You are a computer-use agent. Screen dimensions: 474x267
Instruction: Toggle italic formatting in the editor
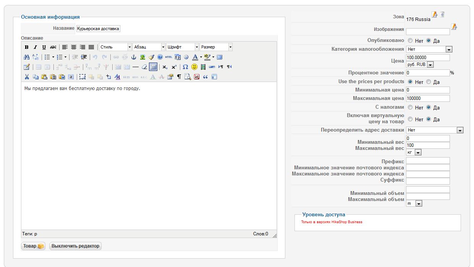35,47
